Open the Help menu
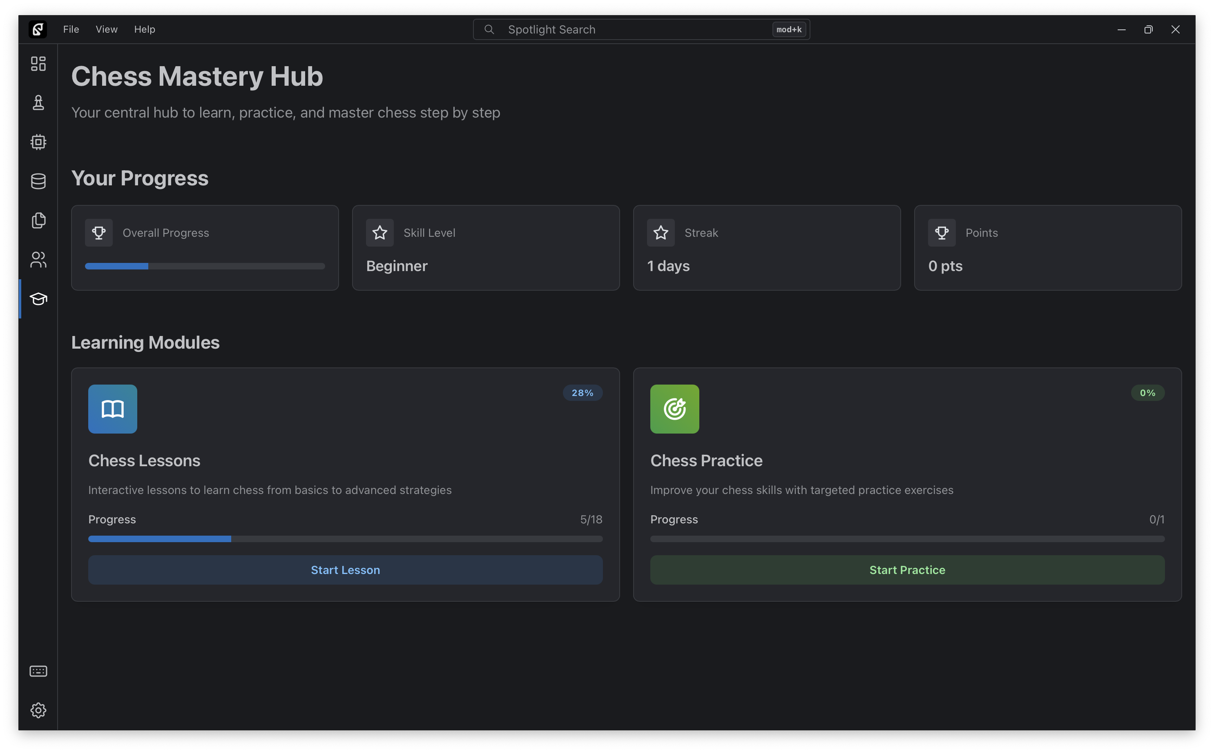The width and height of the screenshot is (1214, 752). 145,29
